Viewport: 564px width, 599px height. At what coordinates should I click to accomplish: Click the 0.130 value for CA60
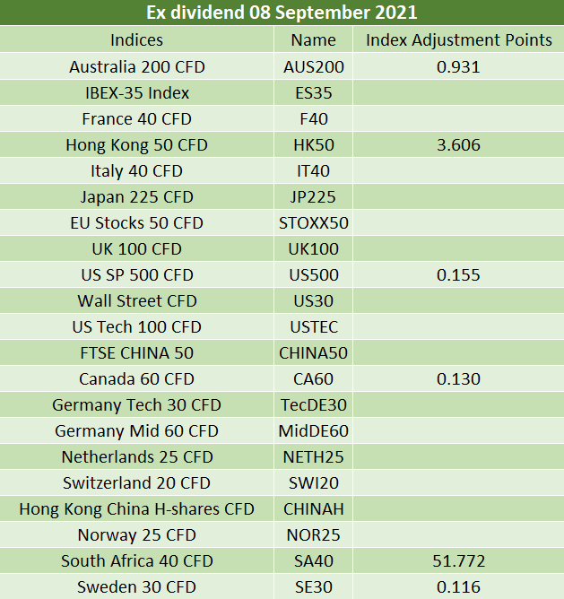coord(458,378)
